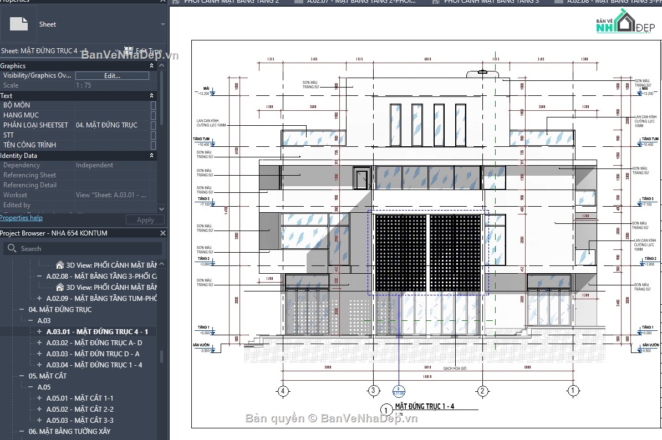
Task: Click the BỘ MÔN value field
Action: point(113,105)
